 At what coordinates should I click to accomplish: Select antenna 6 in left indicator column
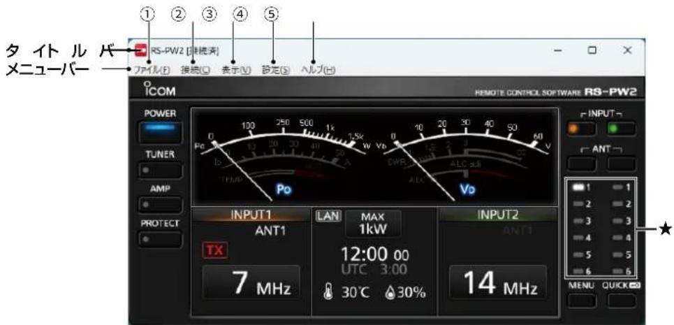[580, 270]
